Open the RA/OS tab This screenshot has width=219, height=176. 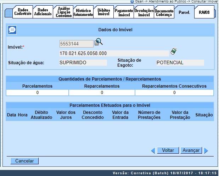[x=204, y=12]
